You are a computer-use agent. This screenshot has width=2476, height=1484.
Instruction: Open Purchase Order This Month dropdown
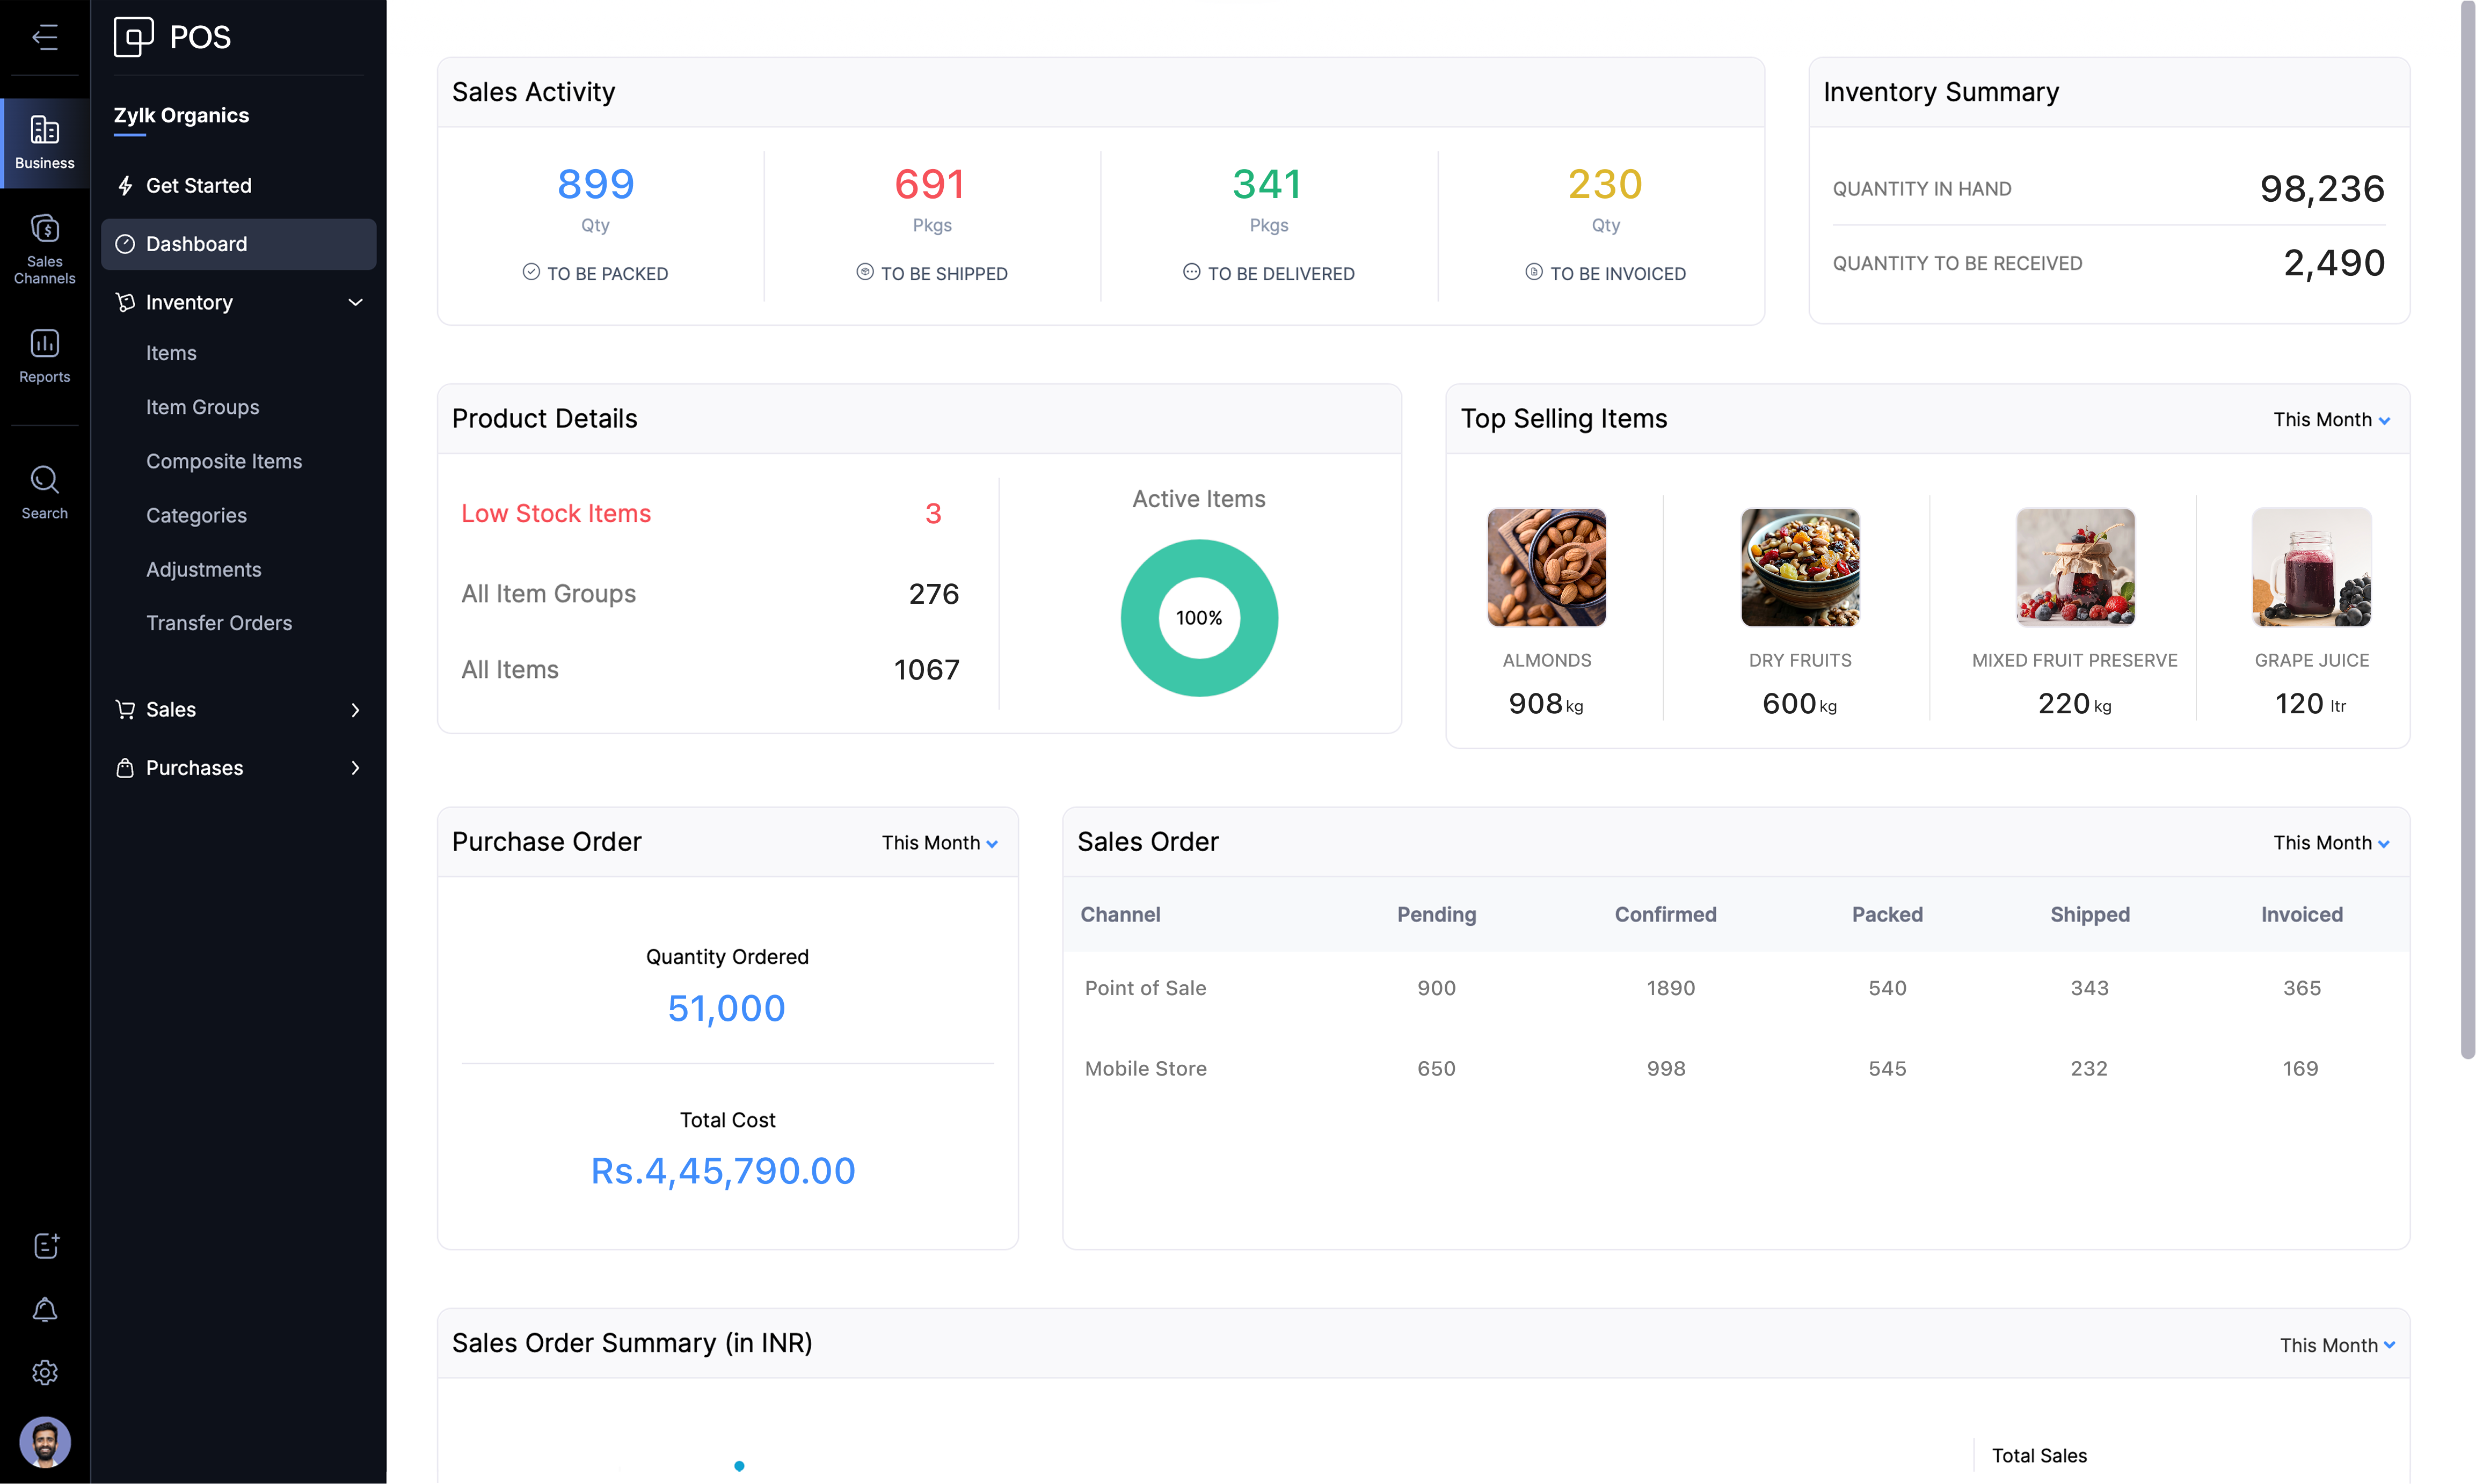(939, 843)
